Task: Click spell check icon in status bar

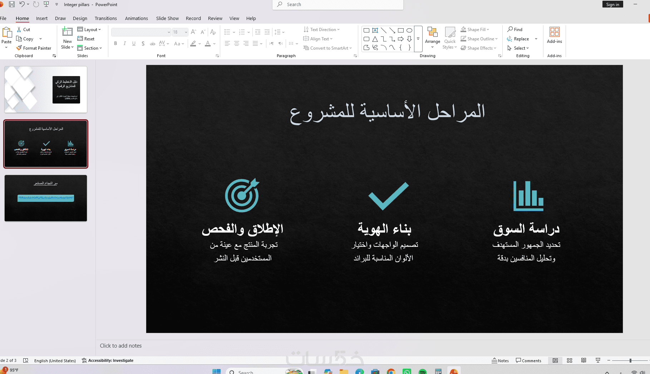Action: coord(25,360)
